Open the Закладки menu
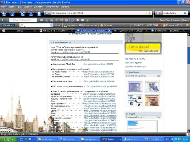190x142 pixels. [39, 7]
